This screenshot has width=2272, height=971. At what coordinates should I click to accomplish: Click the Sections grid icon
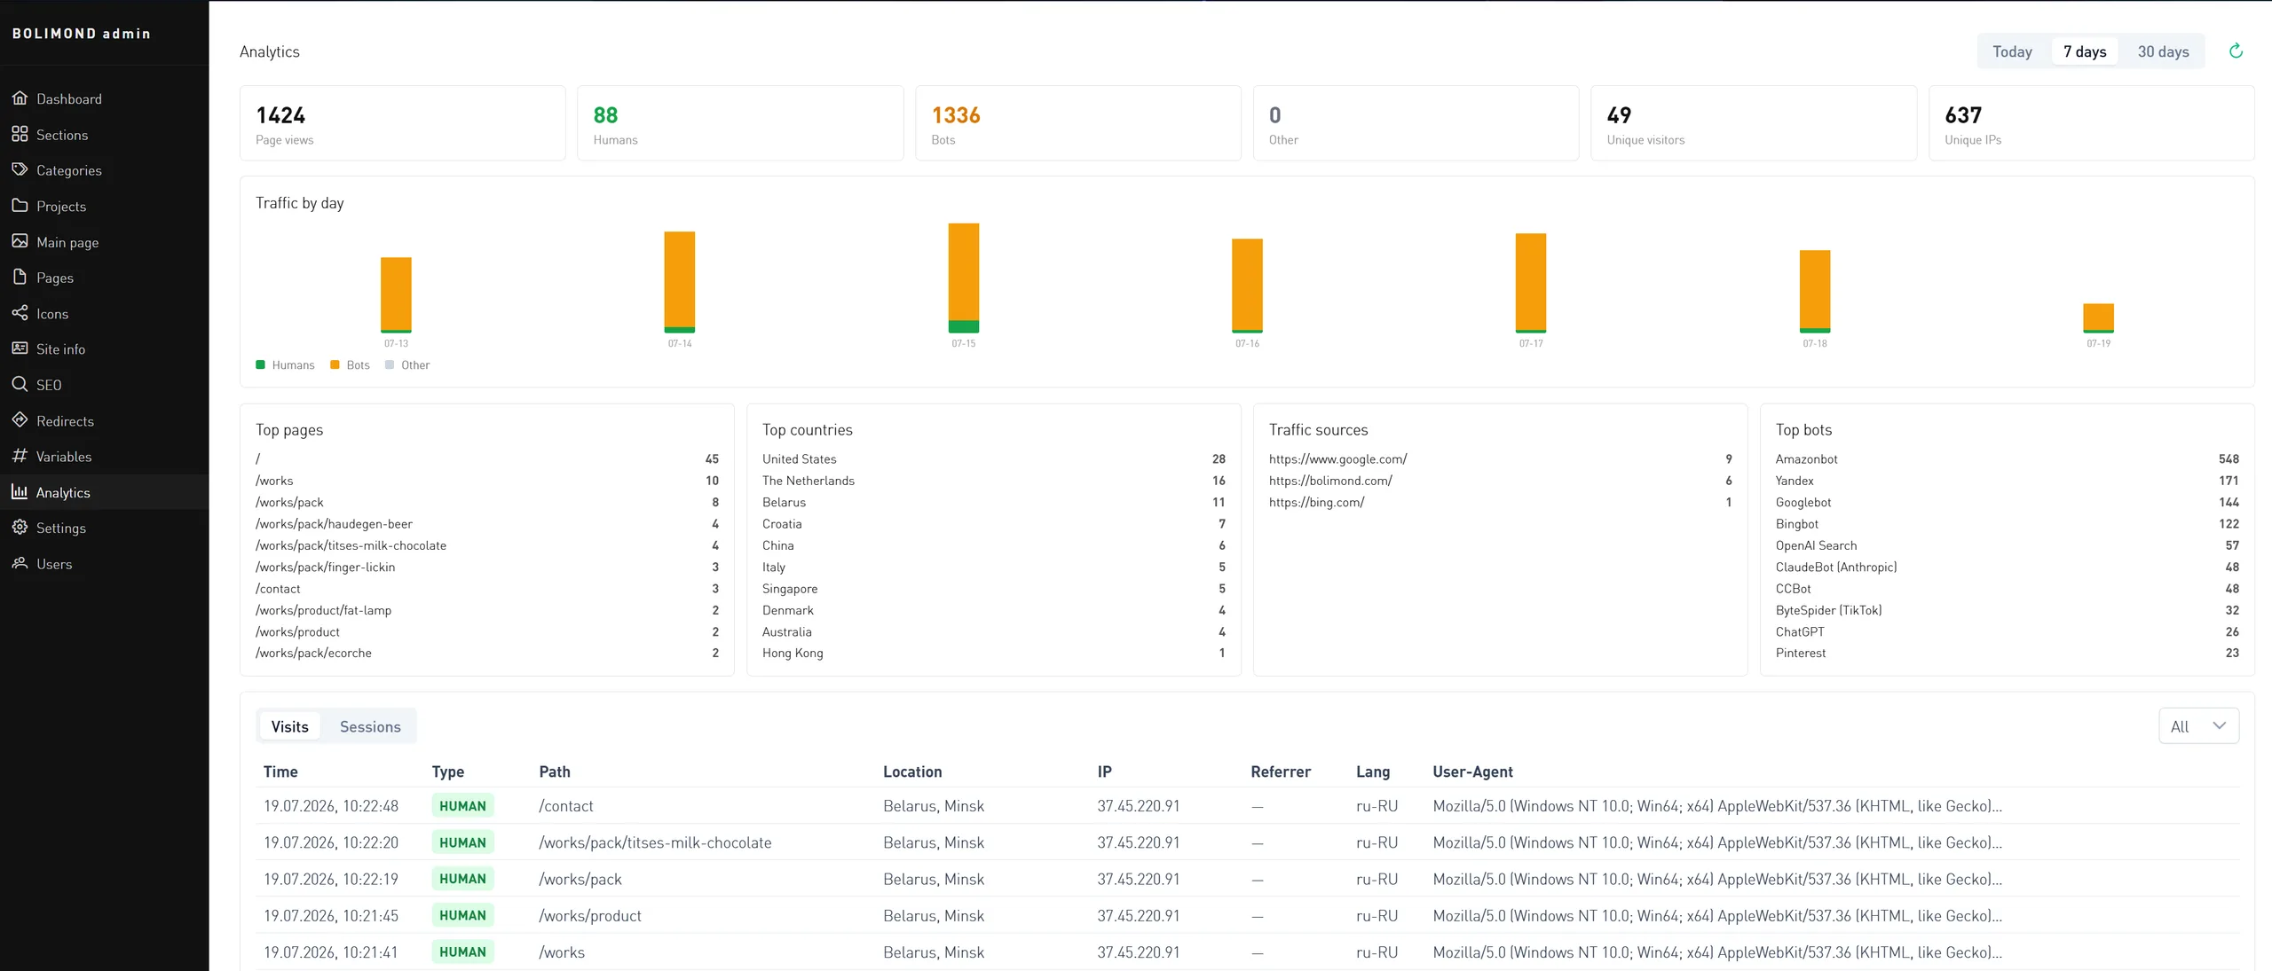click(x=20, y=134)
